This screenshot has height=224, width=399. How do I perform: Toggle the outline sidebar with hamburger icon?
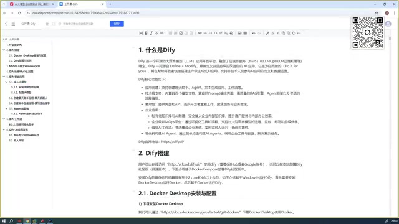(x=13, y=24)
